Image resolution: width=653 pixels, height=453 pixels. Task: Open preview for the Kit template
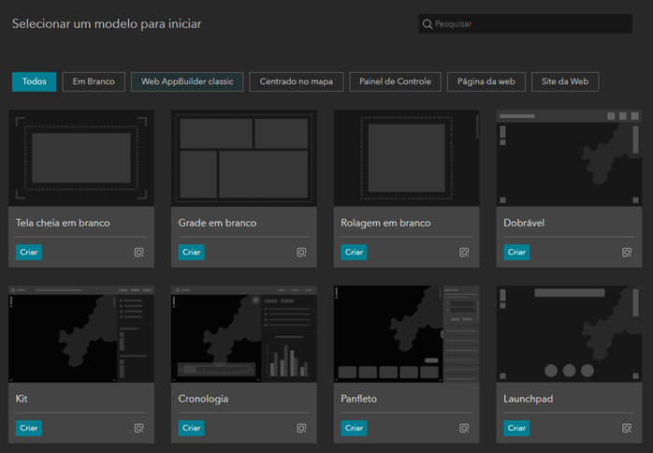click(139, 428)
